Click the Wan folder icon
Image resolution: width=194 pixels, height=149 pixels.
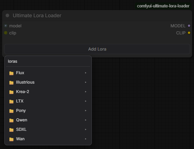(11, 139)
